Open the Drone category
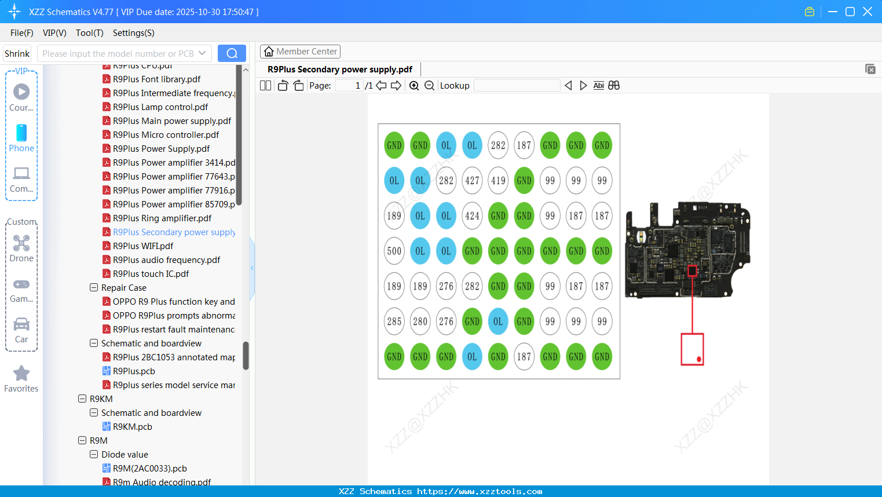The height and width of the screenshot is (497, 882). 21,248
